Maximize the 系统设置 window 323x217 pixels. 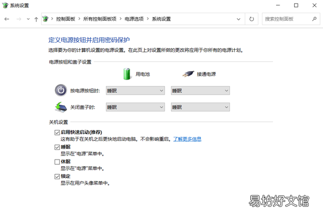(x=296, y=6)
